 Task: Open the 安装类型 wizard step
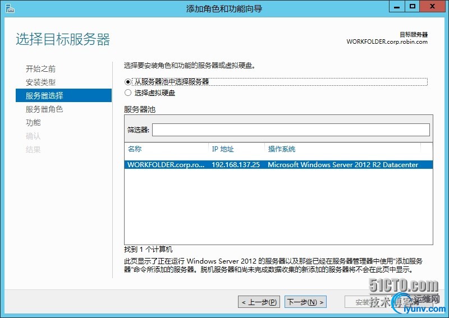pos(40,82)
